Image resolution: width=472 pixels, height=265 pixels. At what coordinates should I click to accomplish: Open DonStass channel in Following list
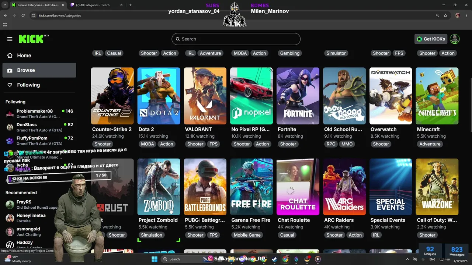pyautogui.click(x=39, y=127)
